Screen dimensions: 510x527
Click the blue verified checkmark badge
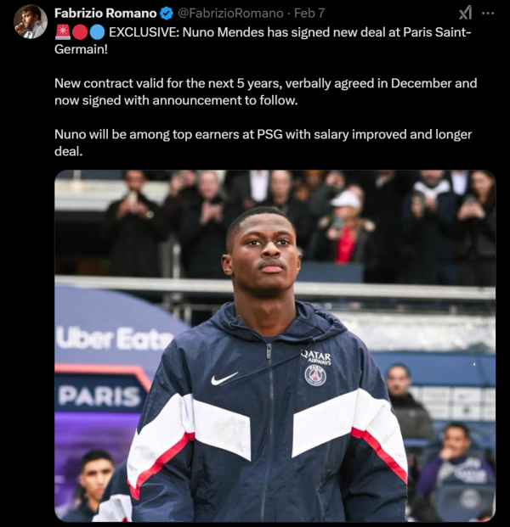click(x=167, y=14)
